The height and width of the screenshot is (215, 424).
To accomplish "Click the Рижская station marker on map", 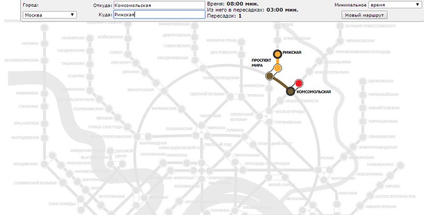I will (278, 53).
